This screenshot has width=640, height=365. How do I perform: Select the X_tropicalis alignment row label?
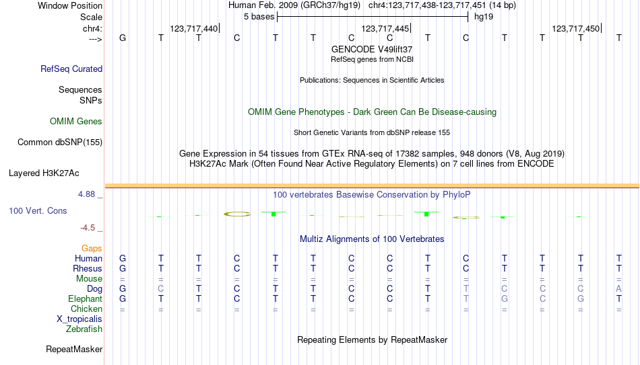pos(79,319)
